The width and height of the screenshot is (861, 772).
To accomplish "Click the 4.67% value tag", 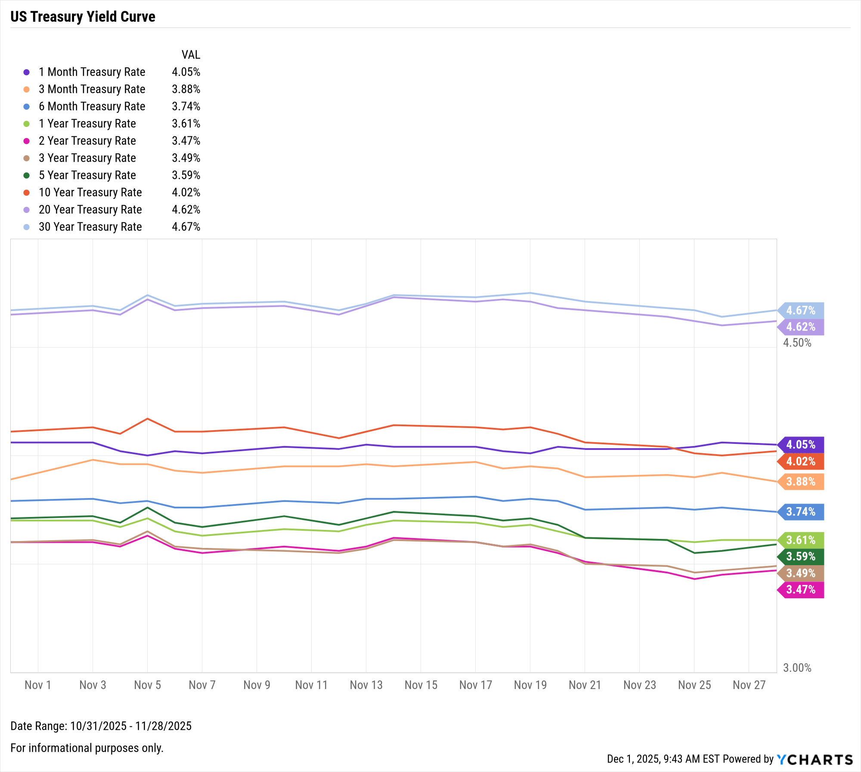I will click(801, 310).
